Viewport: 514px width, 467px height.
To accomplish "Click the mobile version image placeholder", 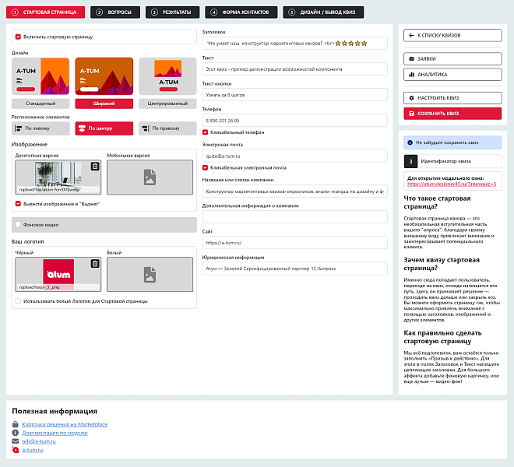I will click(x=150, y=177).
